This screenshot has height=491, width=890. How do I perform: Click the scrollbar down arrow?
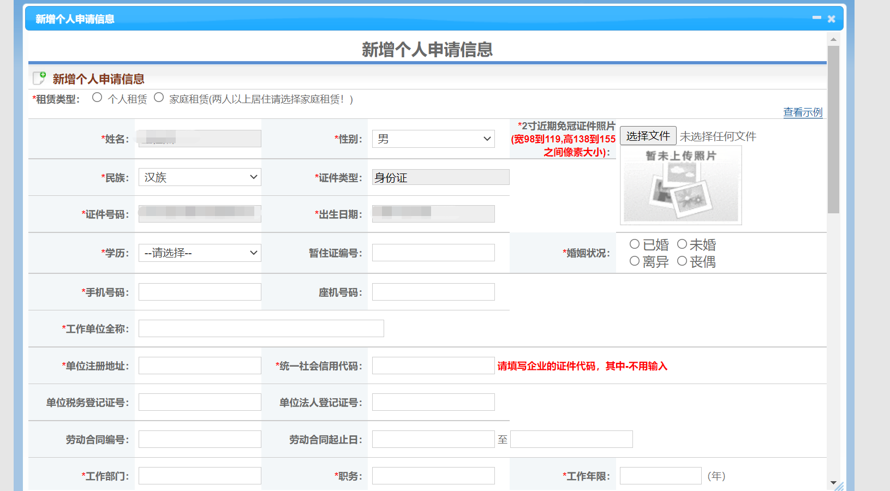(833, 482)
